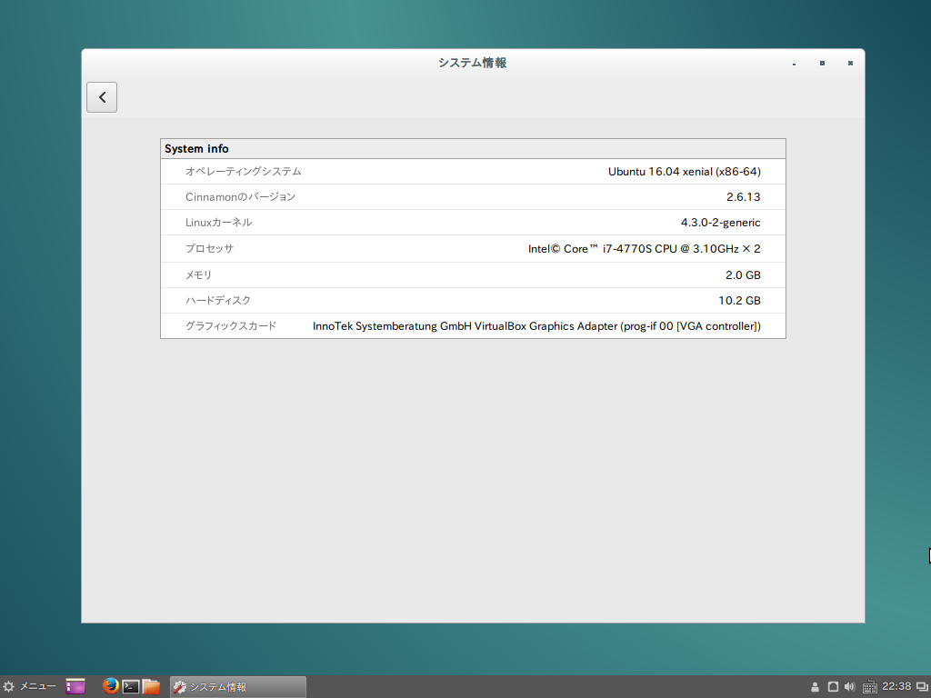Open the Files folder launcher icon
Viewport: 931px width, 698px height.
pos(152,687)
